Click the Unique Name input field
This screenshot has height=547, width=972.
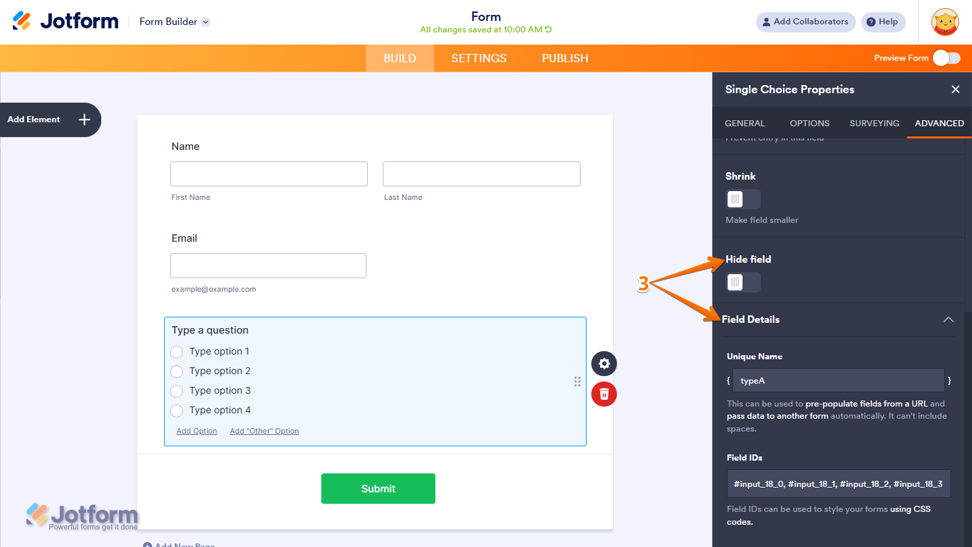838,380
